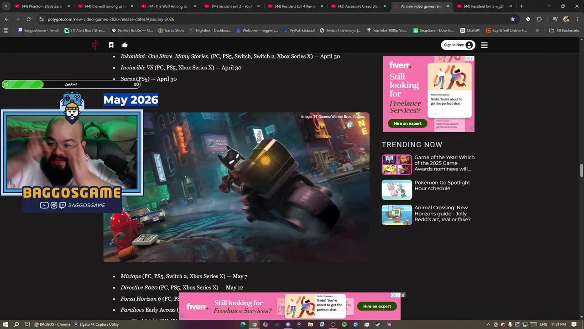
Task: Open Windows Start menu
Action: tap(5, 324)
